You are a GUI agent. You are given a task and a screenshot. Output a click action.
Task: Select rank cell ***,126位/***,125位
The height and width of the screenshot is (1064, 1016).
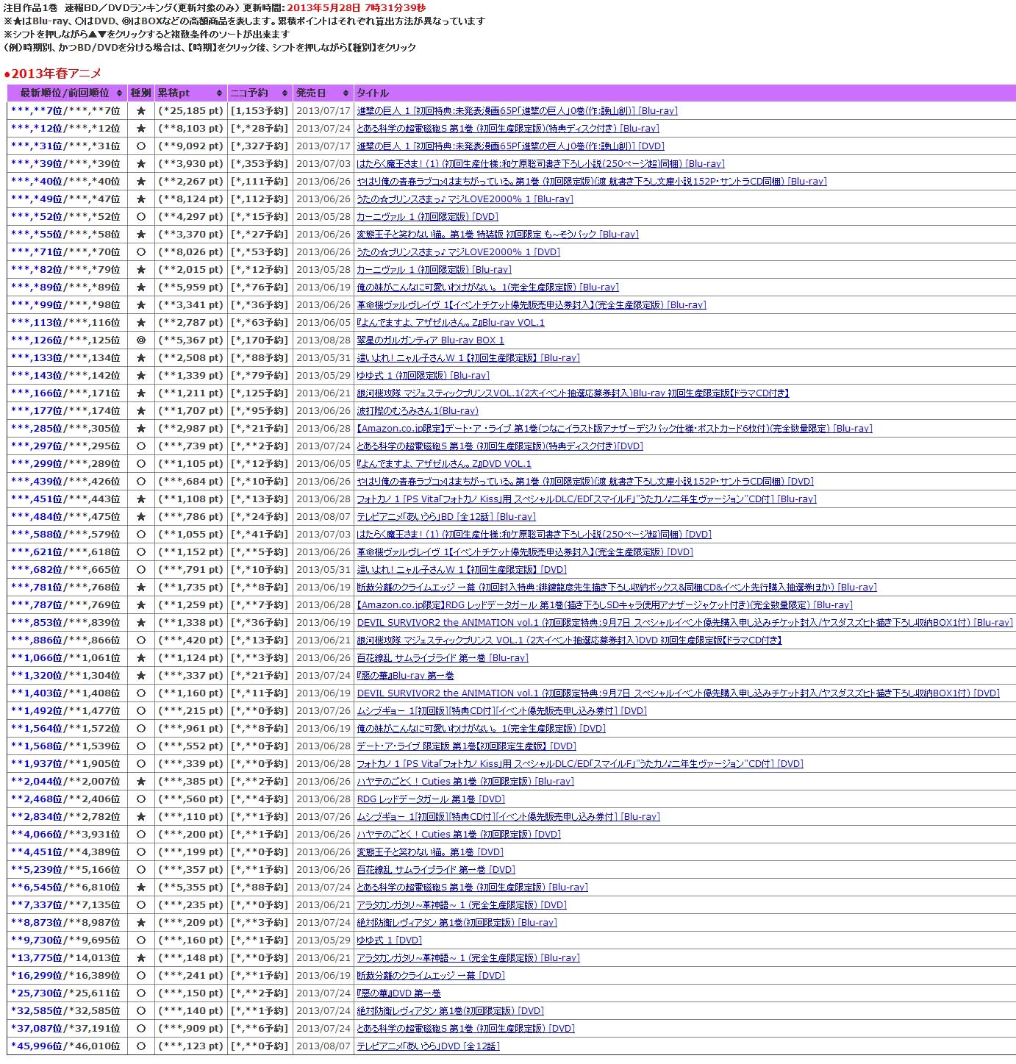[x=65, y=340]
